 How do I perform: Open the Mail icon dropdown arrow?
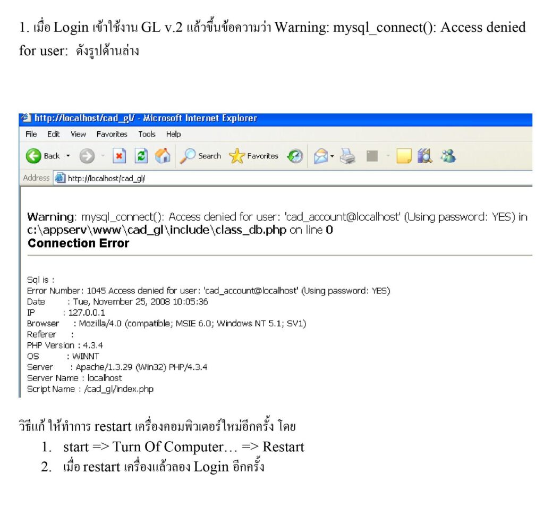333,156
